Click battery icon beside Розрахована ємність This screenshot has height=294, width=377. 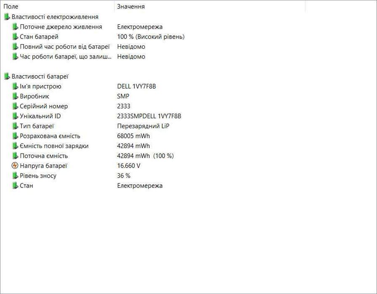[x=15, y=136]
